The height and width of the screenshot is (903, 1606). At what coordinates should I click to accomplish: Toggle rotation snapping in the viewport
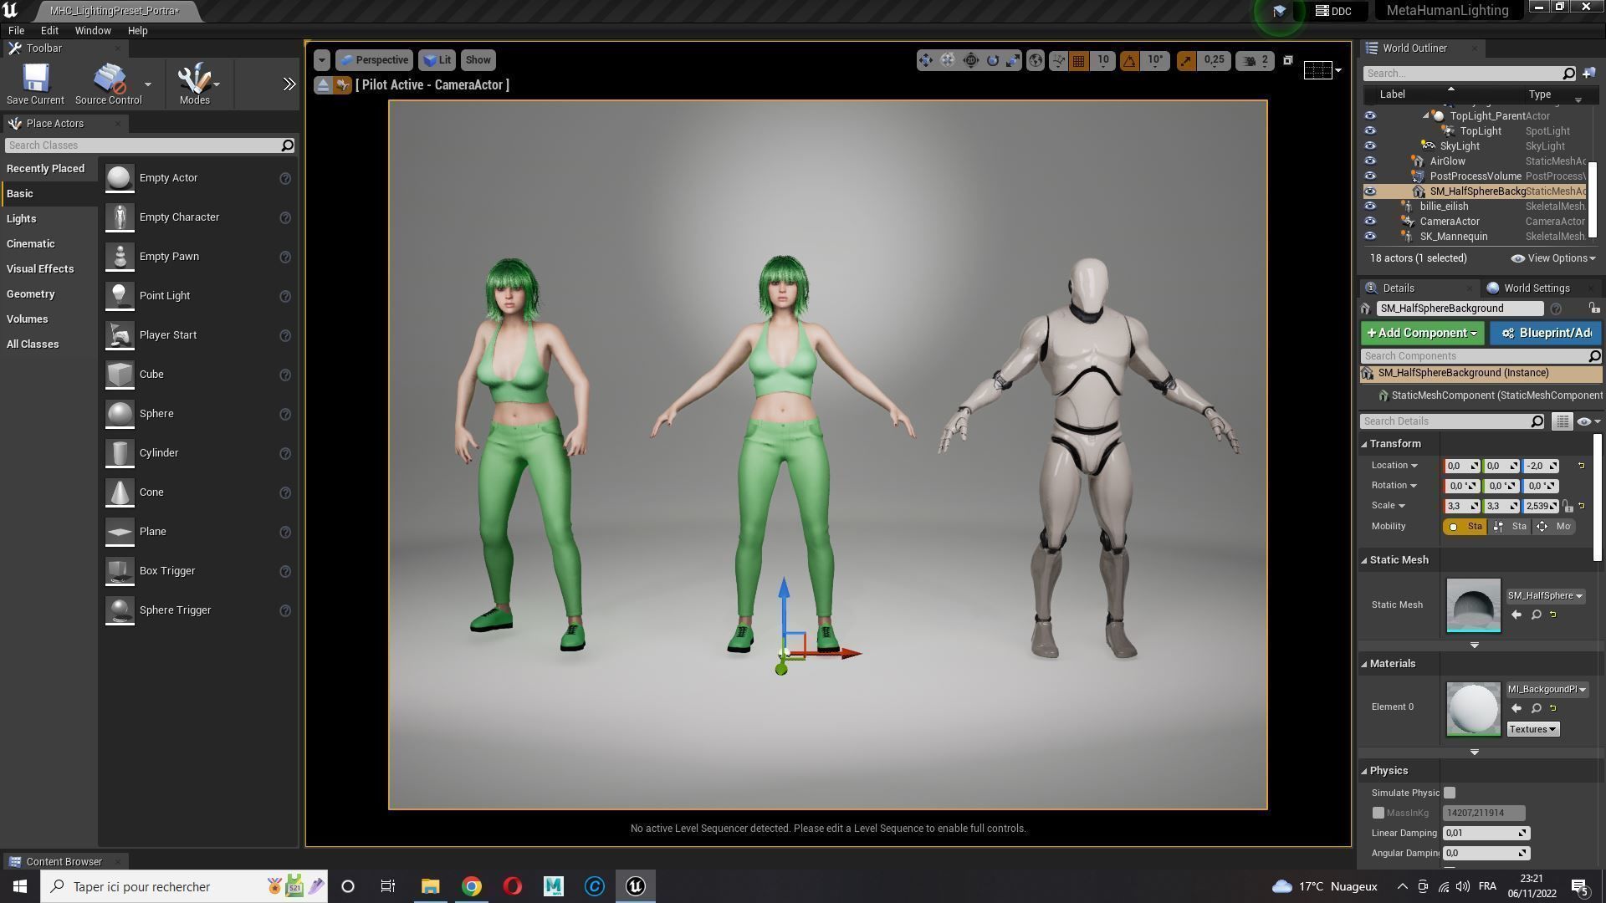click(x=1130, y=60)
